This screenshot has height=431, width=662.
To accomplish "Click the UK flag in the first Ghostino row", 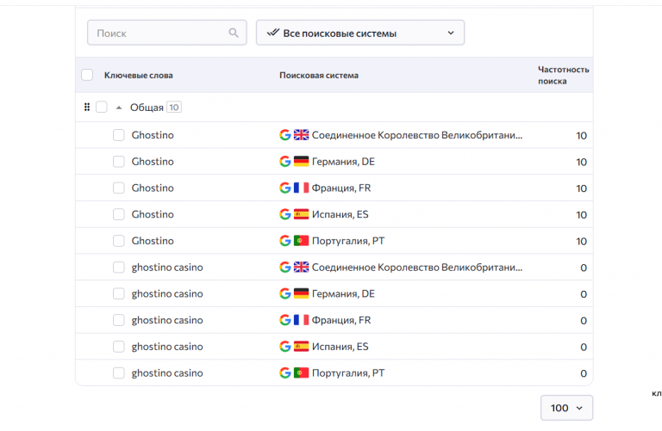I will tap(301, 135).
